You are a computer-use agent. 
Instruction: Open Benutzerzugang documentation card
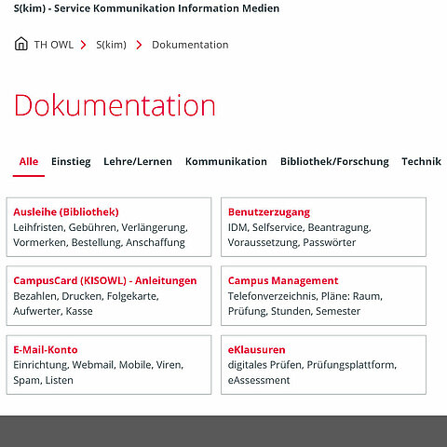coord(323,227)
